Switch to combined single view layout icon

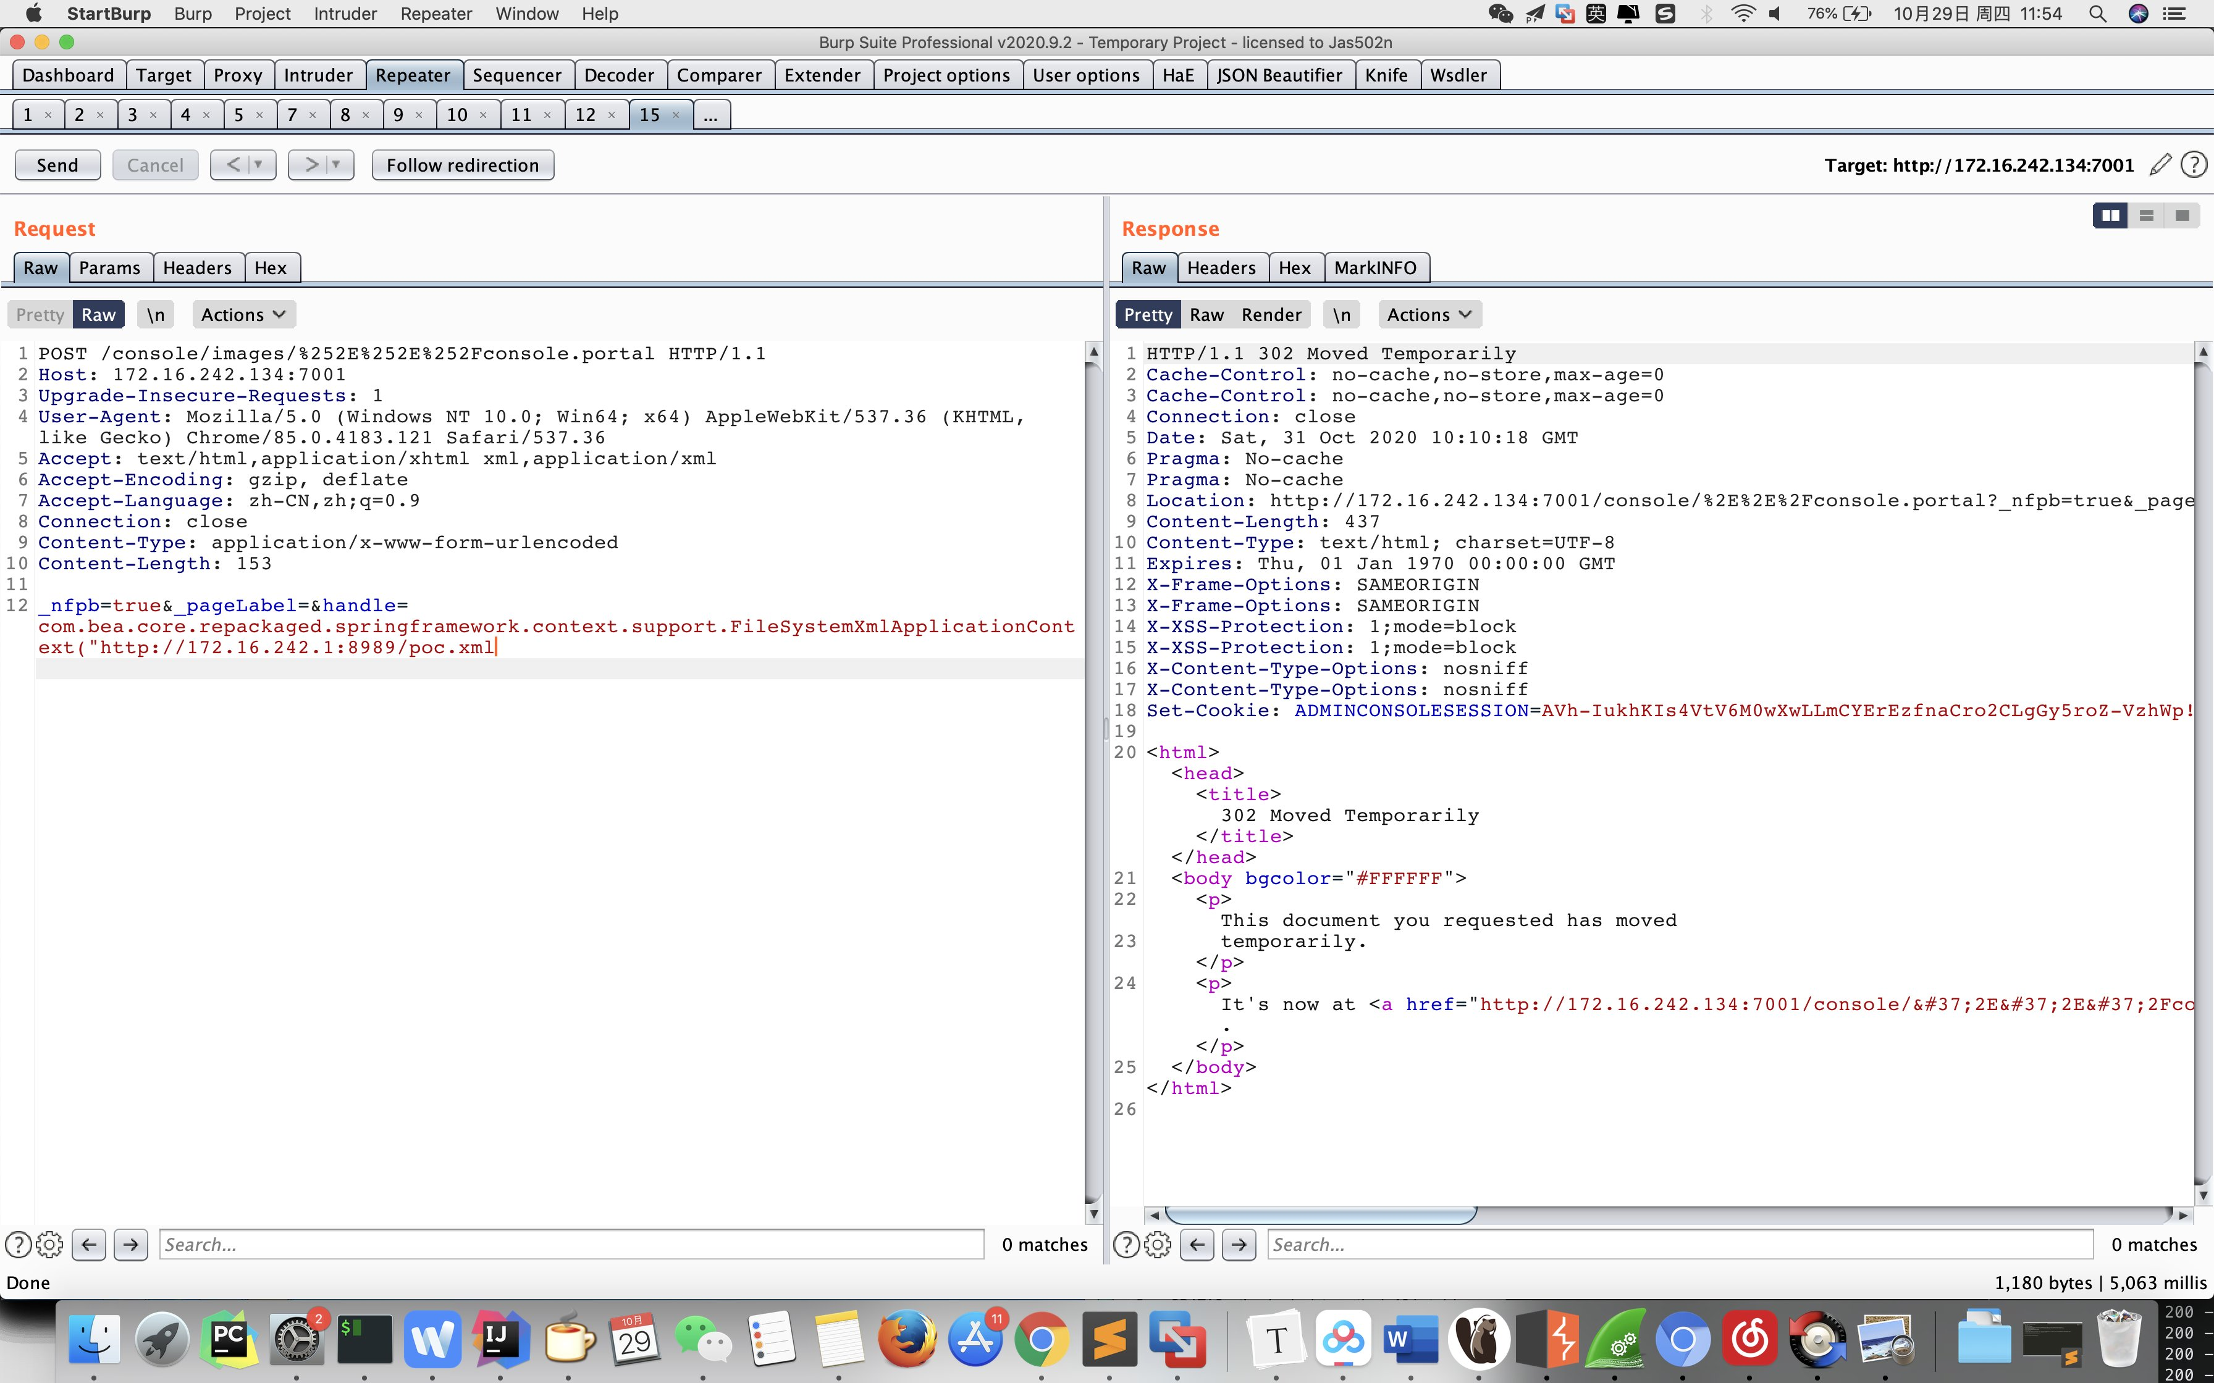(2182, 216)
